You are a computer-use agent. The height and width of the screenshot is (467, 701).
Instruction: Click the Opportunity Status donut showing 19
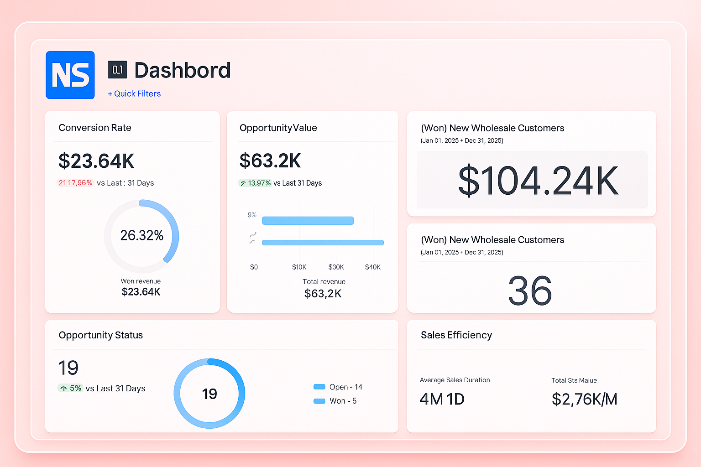[209, 393]
